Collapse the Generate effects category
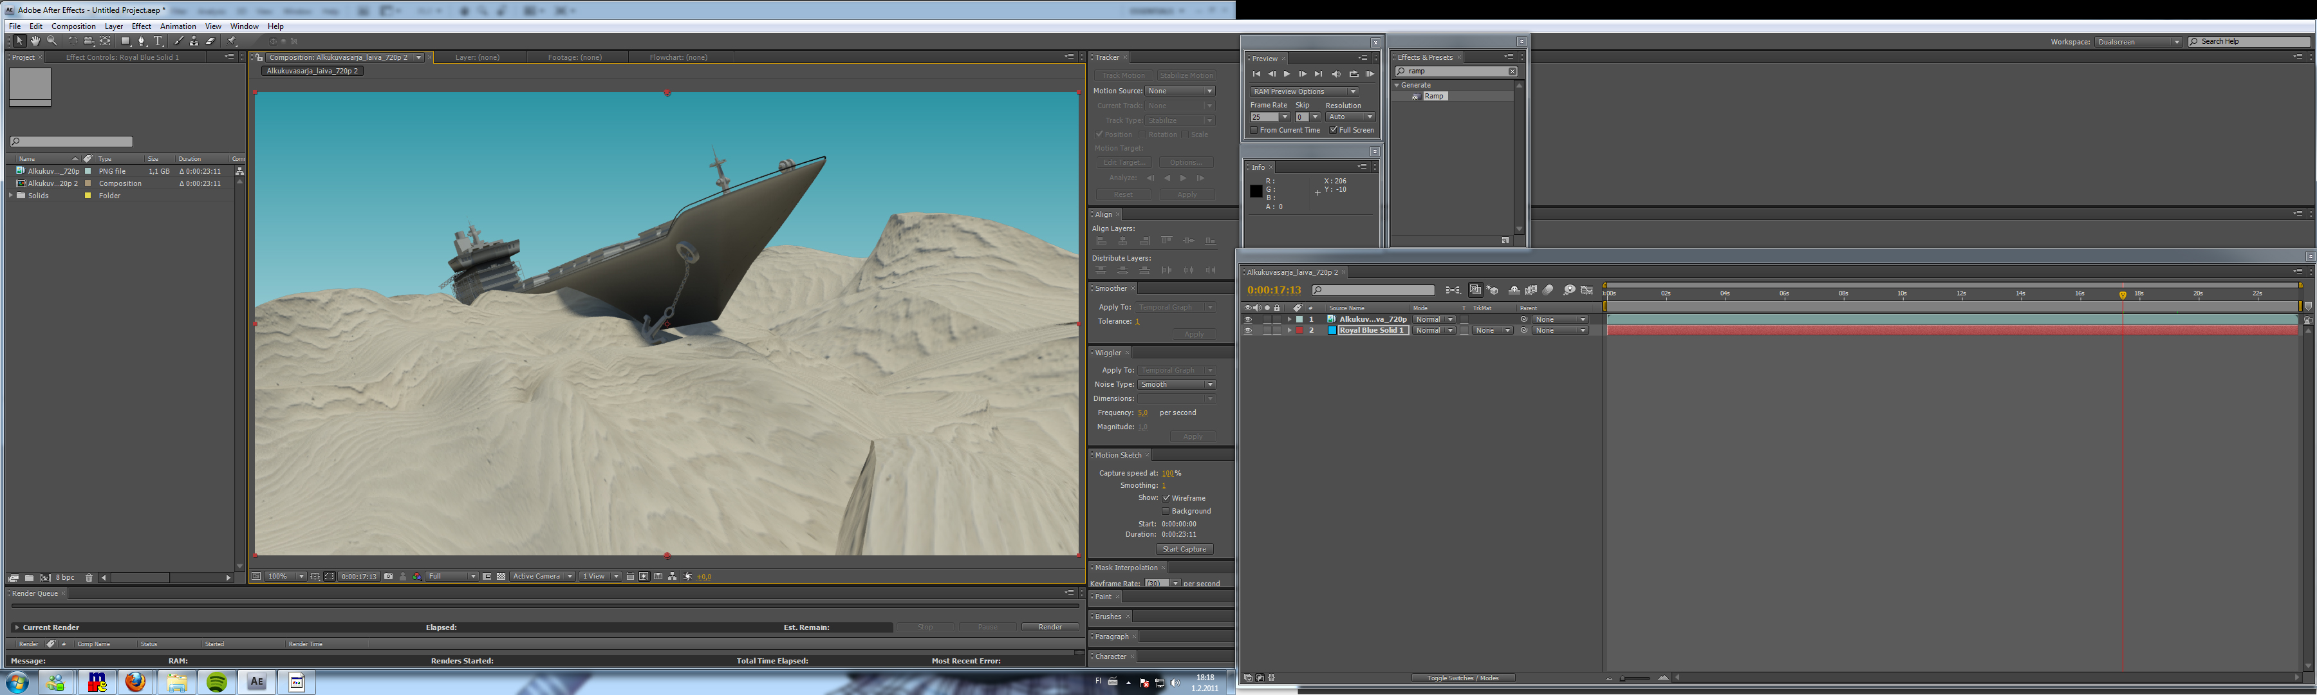2317x695 pixels. [1397, 84]
